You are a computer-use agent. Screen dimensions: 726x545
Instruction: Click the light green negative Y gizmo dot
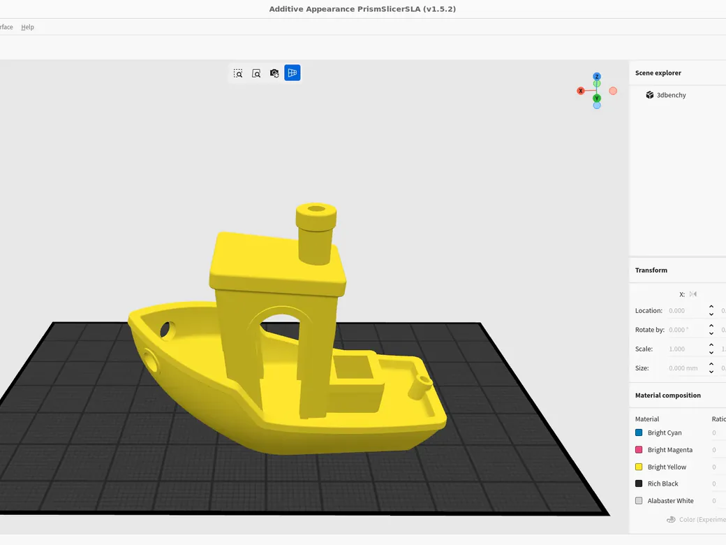click(597, 84)
